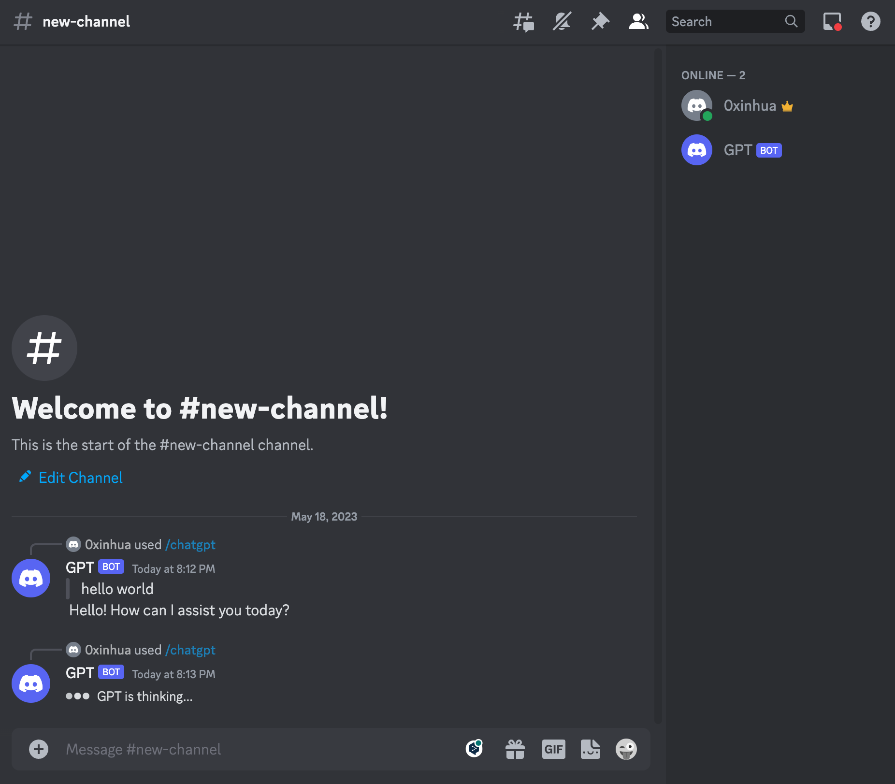Open the Threads panel icon
Screen dimensions: 895x784
click(x=523, y=22)
